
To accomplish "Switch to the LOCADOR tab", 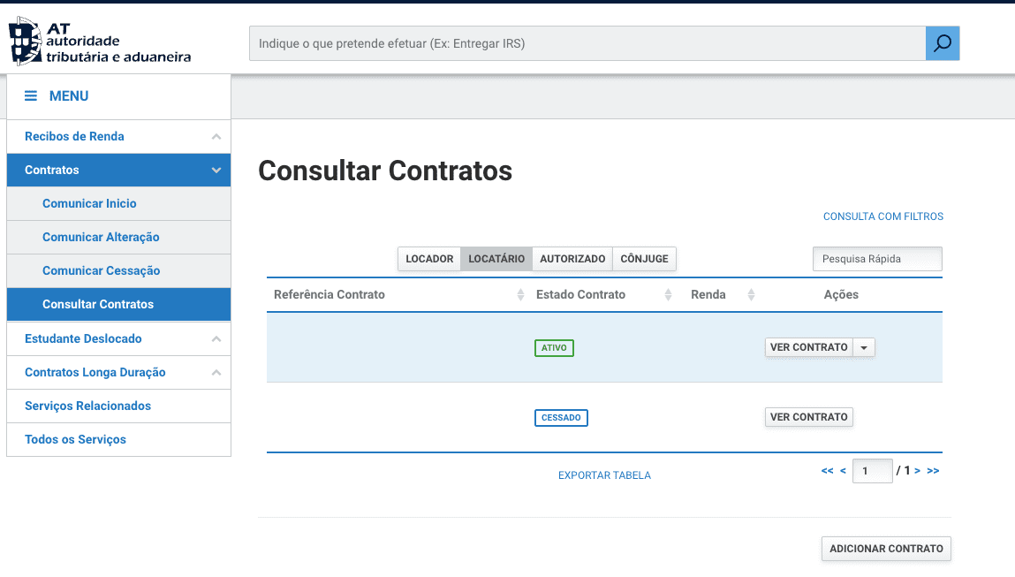I will pyautogui.click(x=429, y=258).
